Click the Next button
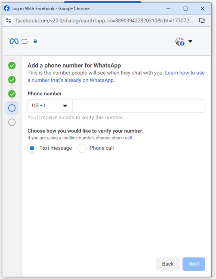The width and height of the screenshot is (216, 279). (x=194, y=264)
